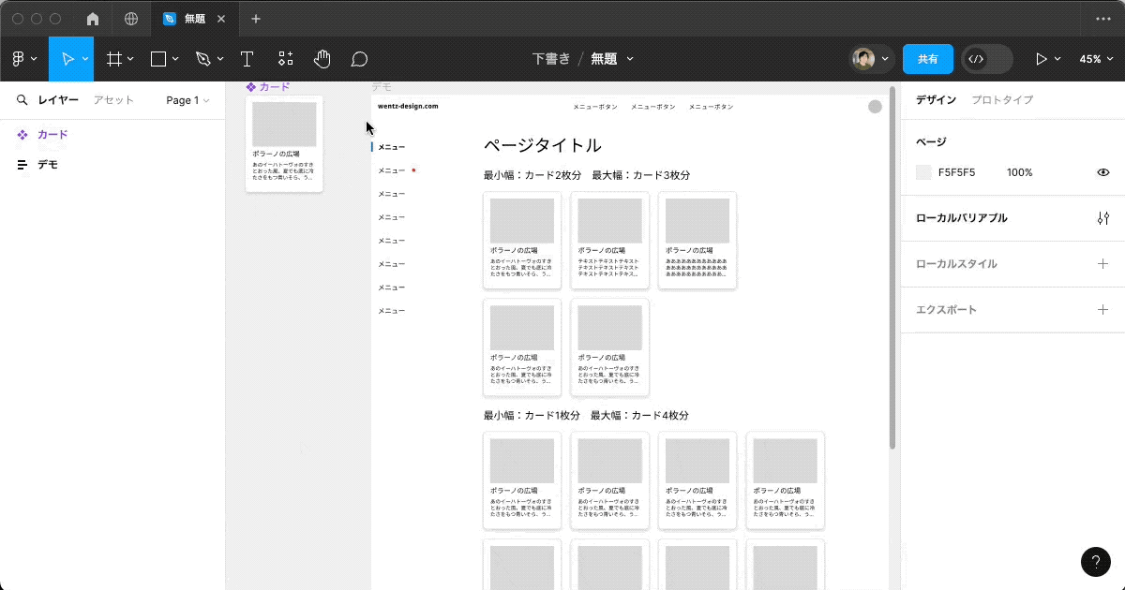The height and width of the screenshot is (590, 1125).
Task: Open the F5F5F5 page color swatch
Action: (922, 172)
